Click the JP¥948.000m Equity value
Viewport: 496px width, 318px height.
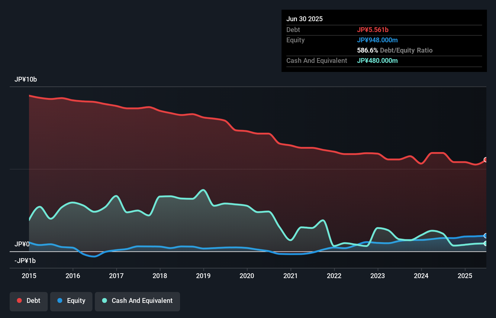coord(378,40)
